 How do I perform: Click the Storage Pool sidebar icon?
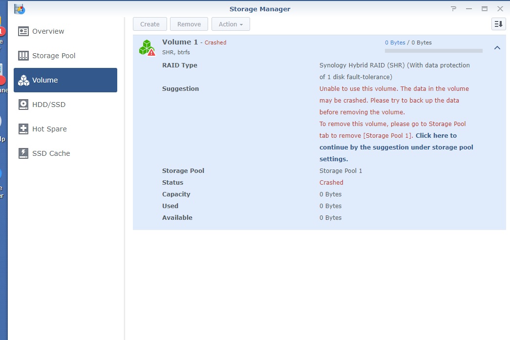pos(23,56)
